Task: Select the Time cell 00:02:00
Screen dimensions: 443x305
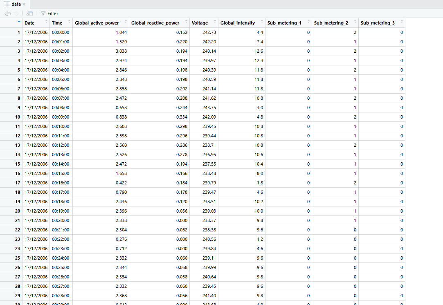Action: pos(61,51)
